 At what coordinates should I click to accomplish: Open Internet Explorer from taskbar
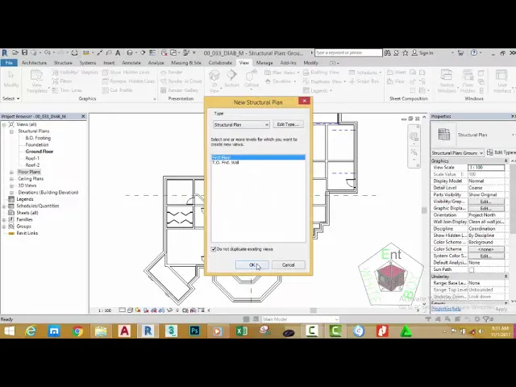[31, 331]
